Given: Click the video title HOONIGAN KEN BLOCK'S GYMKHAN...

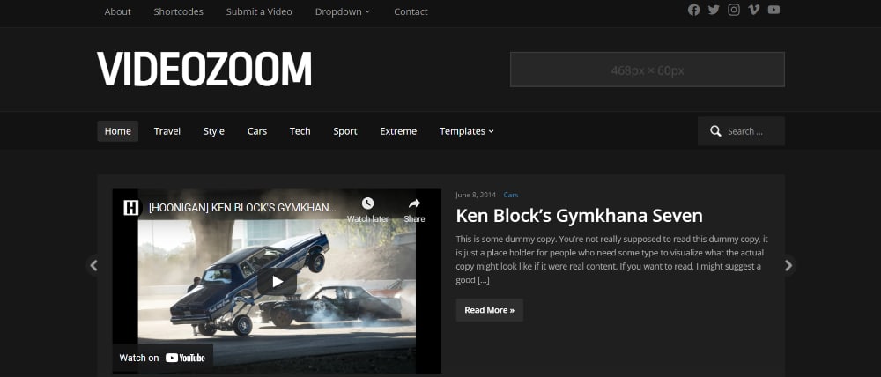Looking at the screenshot, I should pyautogui.click(x=242, y=208).
